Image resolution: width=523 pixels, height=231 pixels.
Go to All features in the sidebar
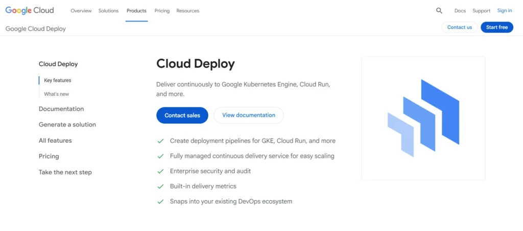[x=55, y=140]
